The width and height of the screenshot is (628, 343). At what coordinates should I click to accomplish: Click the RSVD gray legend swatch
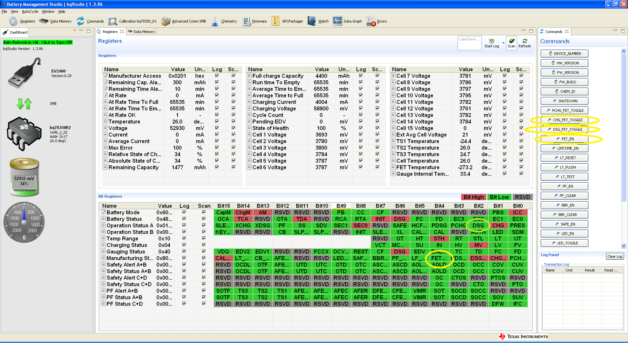point(522,197)
